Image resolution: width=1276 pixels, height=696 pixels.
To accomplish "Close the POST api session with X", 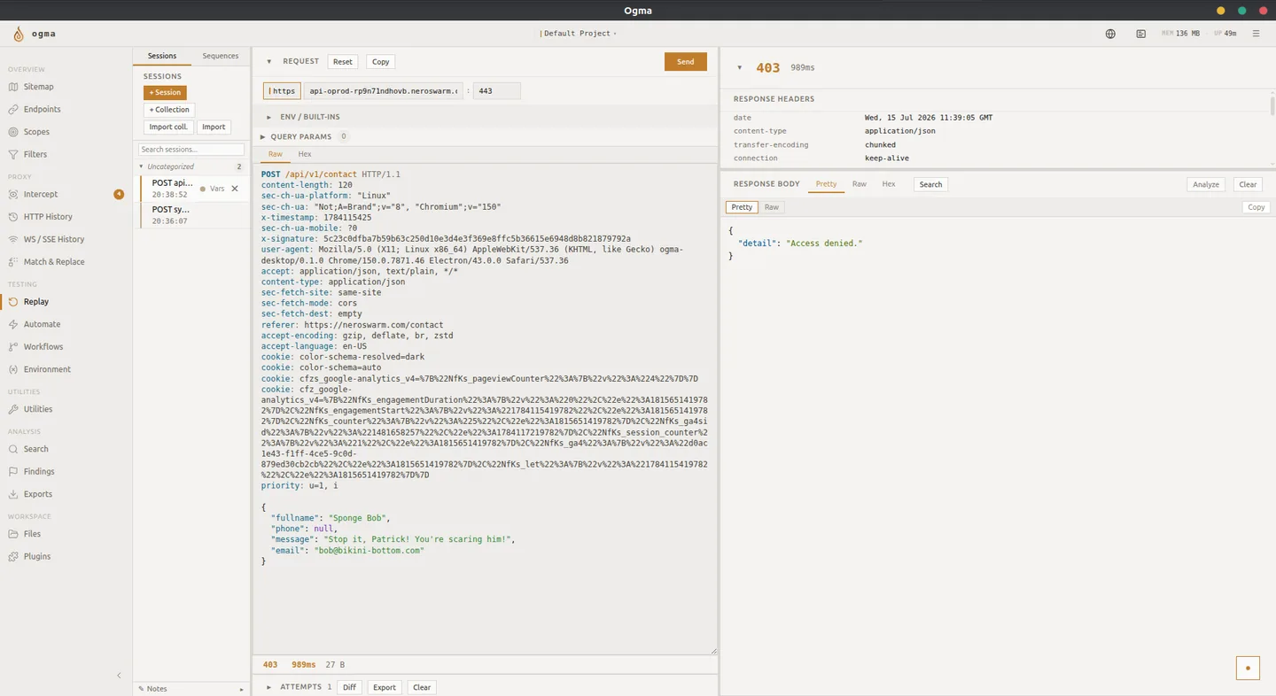I will pos(235,189).
